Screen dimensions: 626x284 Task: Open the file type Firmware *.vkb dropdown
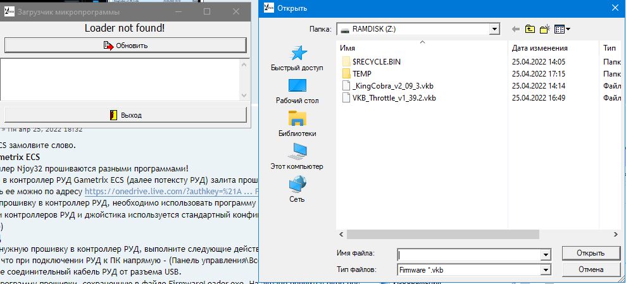(544, 270)
